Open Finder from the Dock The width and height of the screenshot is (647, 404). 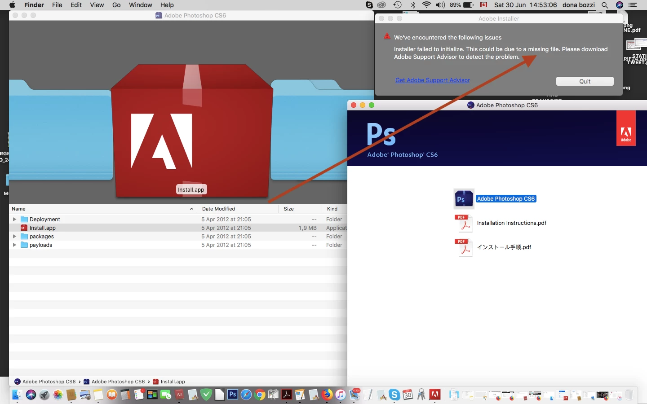tap(17, 395)
